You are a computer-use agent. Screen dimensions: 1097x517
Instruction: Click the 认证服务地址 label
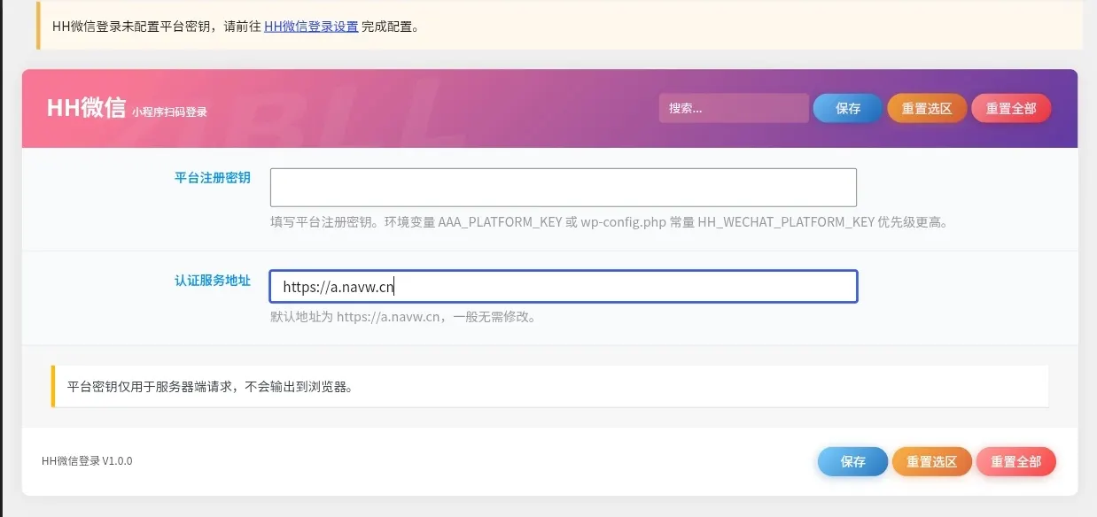point(213,281)
